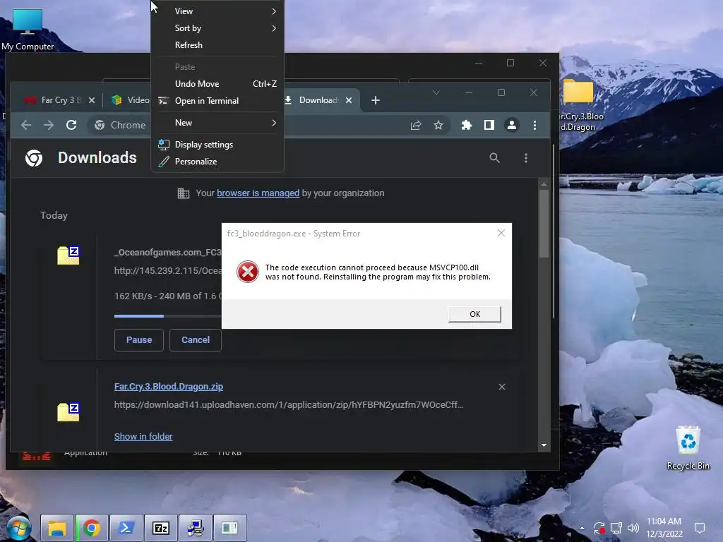Expand the New submenu
The image size is (723, 542).
click(x=217, y=123)
